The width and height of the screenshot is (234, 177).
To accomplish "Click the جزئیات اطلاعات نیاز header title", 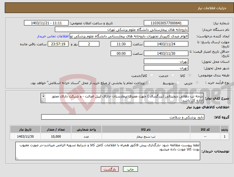I will 212,8.
